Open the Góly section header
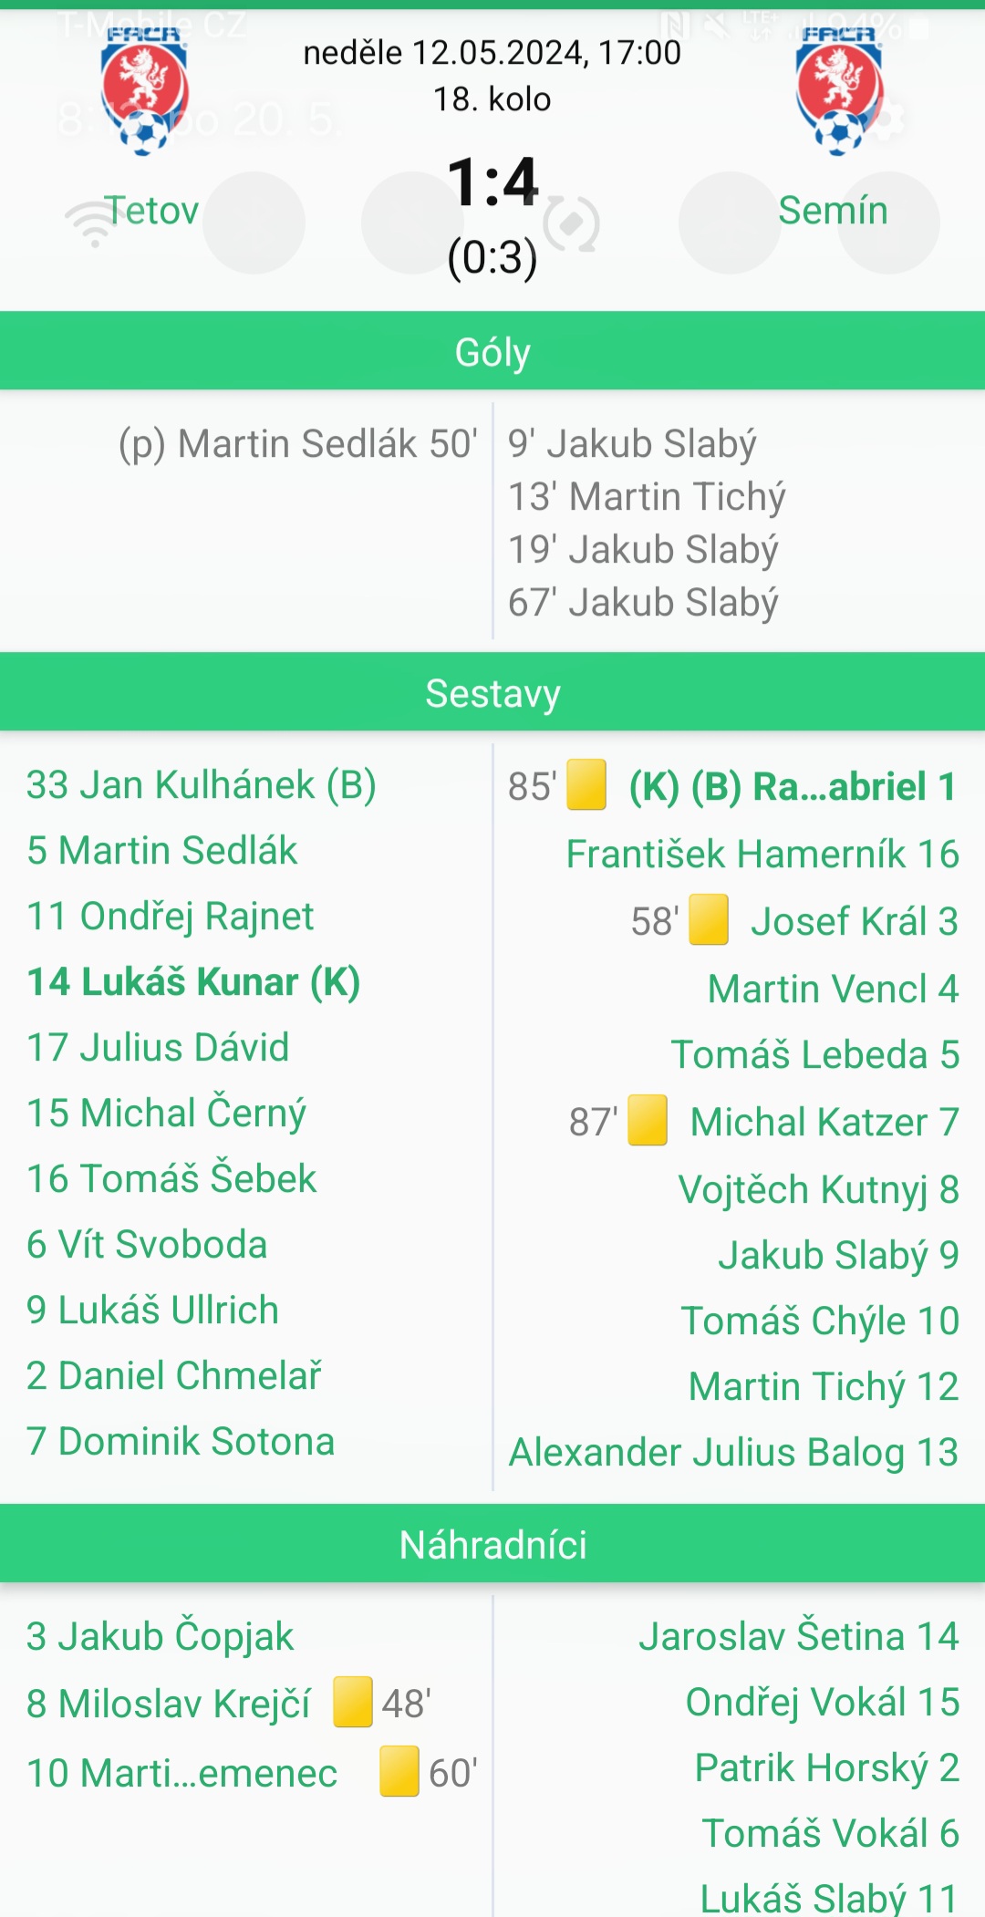The height and width of the screenshot is (1917, 985). pos(493,351)
